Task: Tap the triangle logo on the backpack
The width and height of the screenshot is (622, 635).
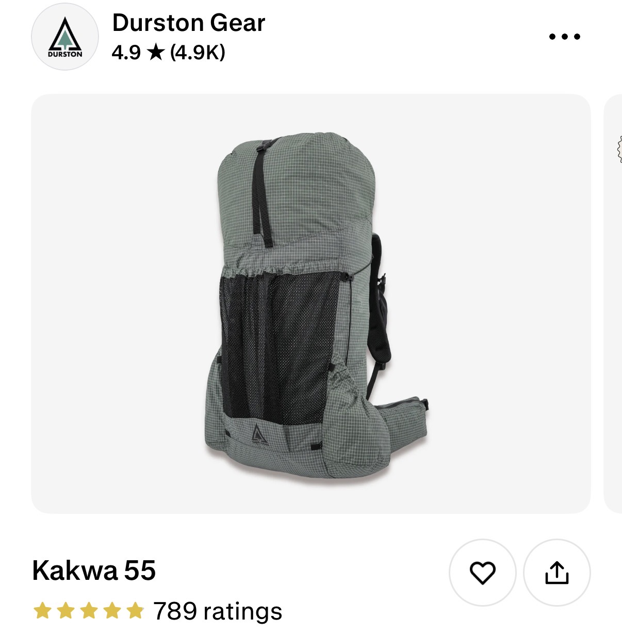Action: click(x=260, y=435)
